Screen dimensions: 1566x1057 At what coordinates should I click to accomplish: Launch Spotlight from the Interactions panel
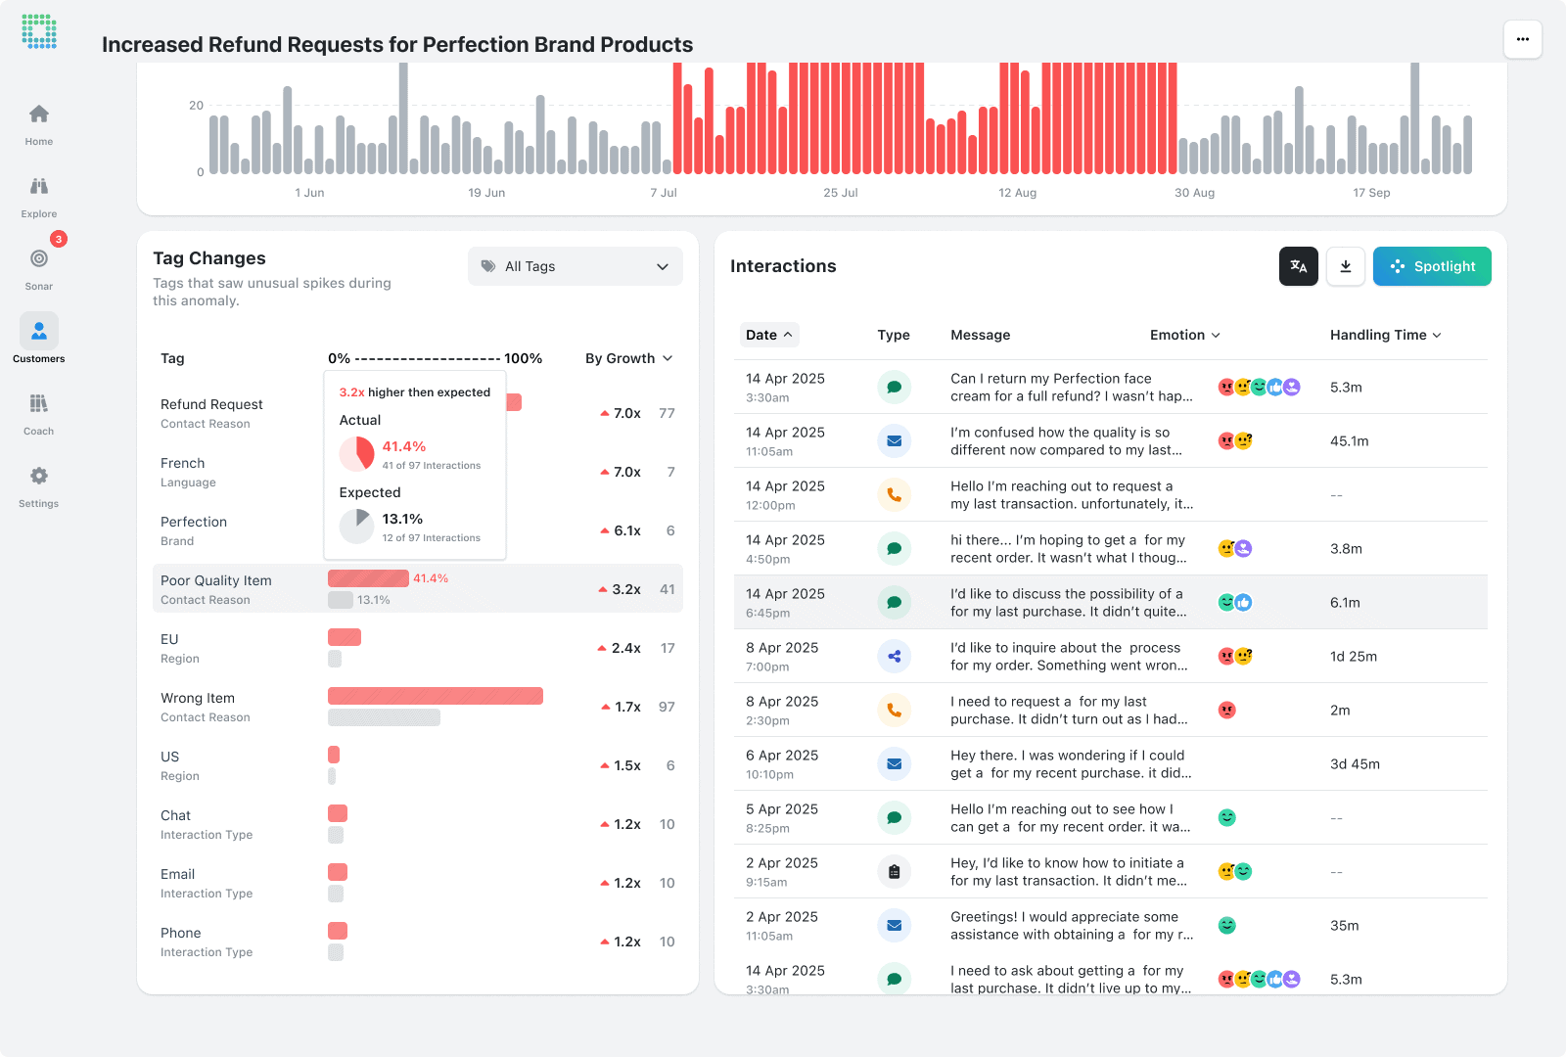(1432, 265)
